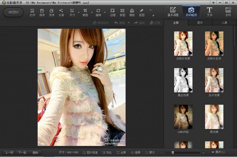Expand the 尺寸 size dropdown arrow
Screen dimensions: 237x157
pos(79,12)
